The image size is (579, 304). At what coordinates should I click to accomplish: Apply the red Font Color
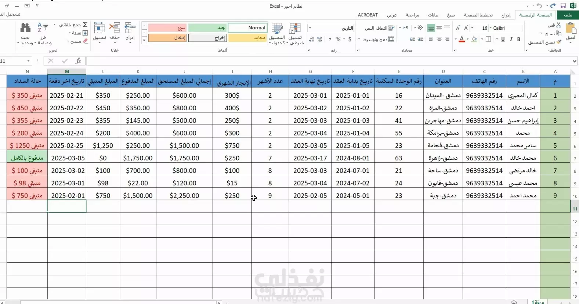tap(462, 39)
